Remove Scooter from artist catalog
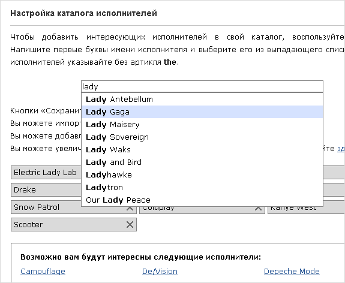 tap(130, 224)
